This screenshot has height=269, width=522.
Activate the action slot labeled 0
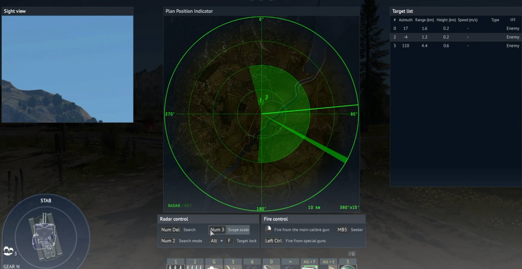pos(271,264)
